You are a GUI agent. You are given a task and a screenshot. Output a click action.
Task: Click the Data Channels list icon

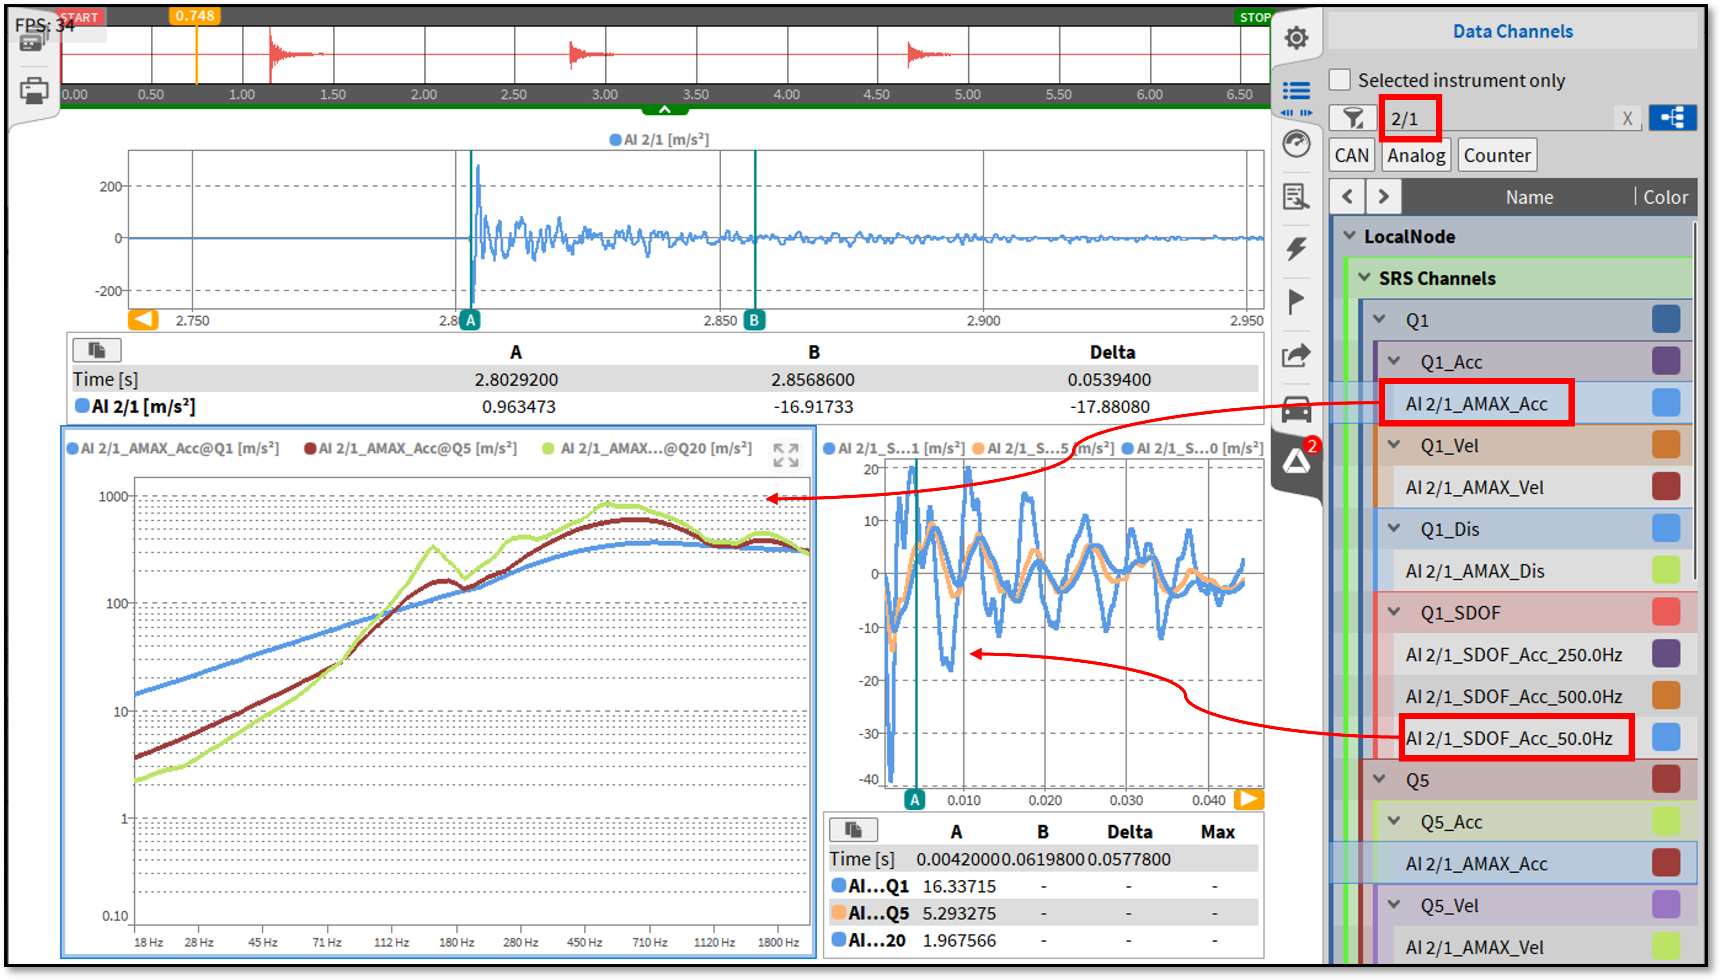[1296, 91]
